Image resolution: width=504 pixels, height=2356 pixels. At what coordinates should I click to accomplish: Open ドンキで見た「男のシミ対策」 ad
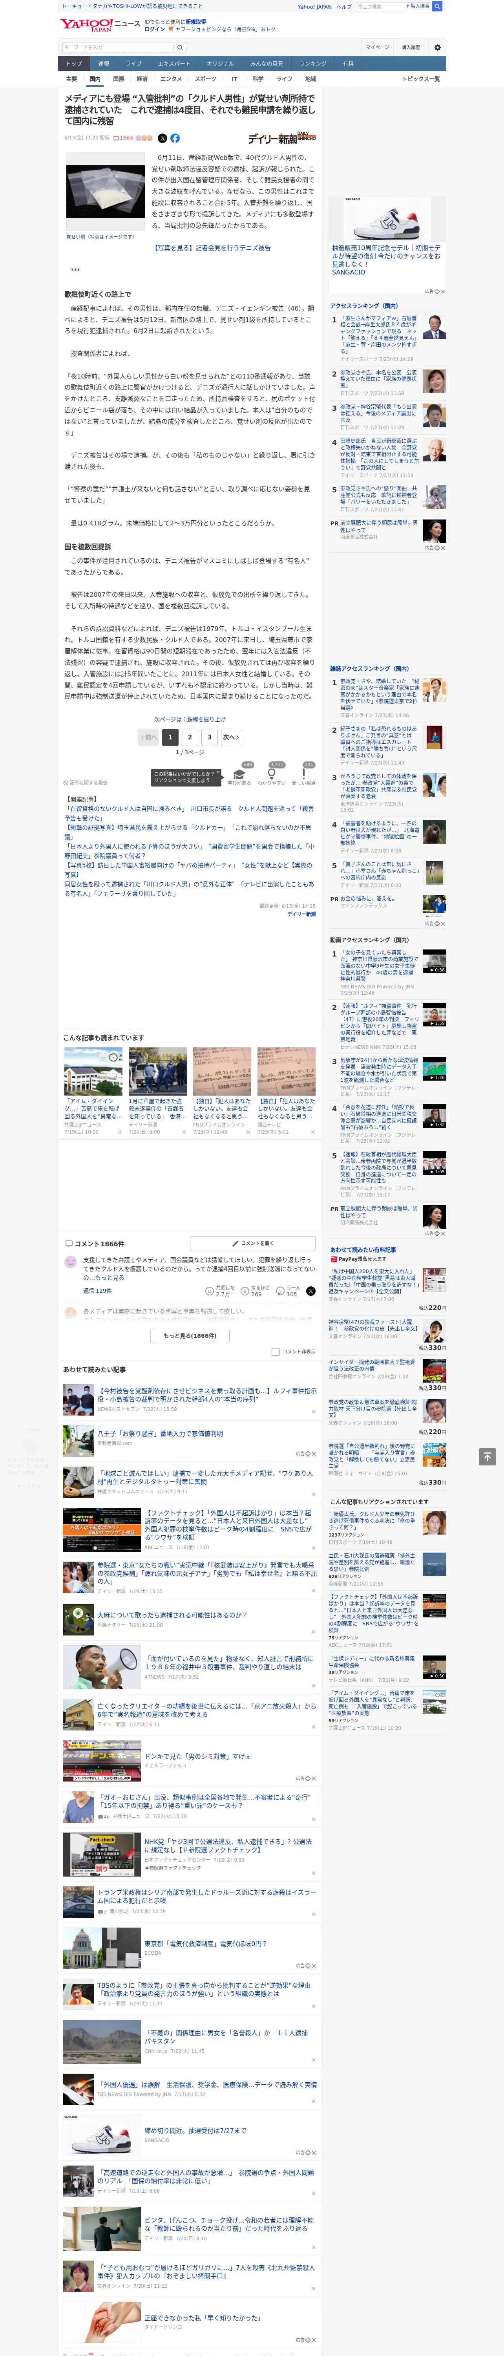point(197,1756)
